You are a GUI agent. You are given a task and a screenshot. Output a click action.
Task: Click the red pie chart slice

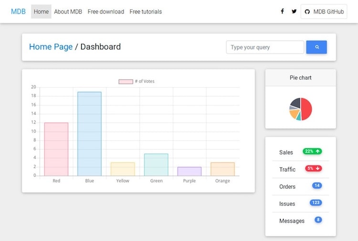coord(306,109)
